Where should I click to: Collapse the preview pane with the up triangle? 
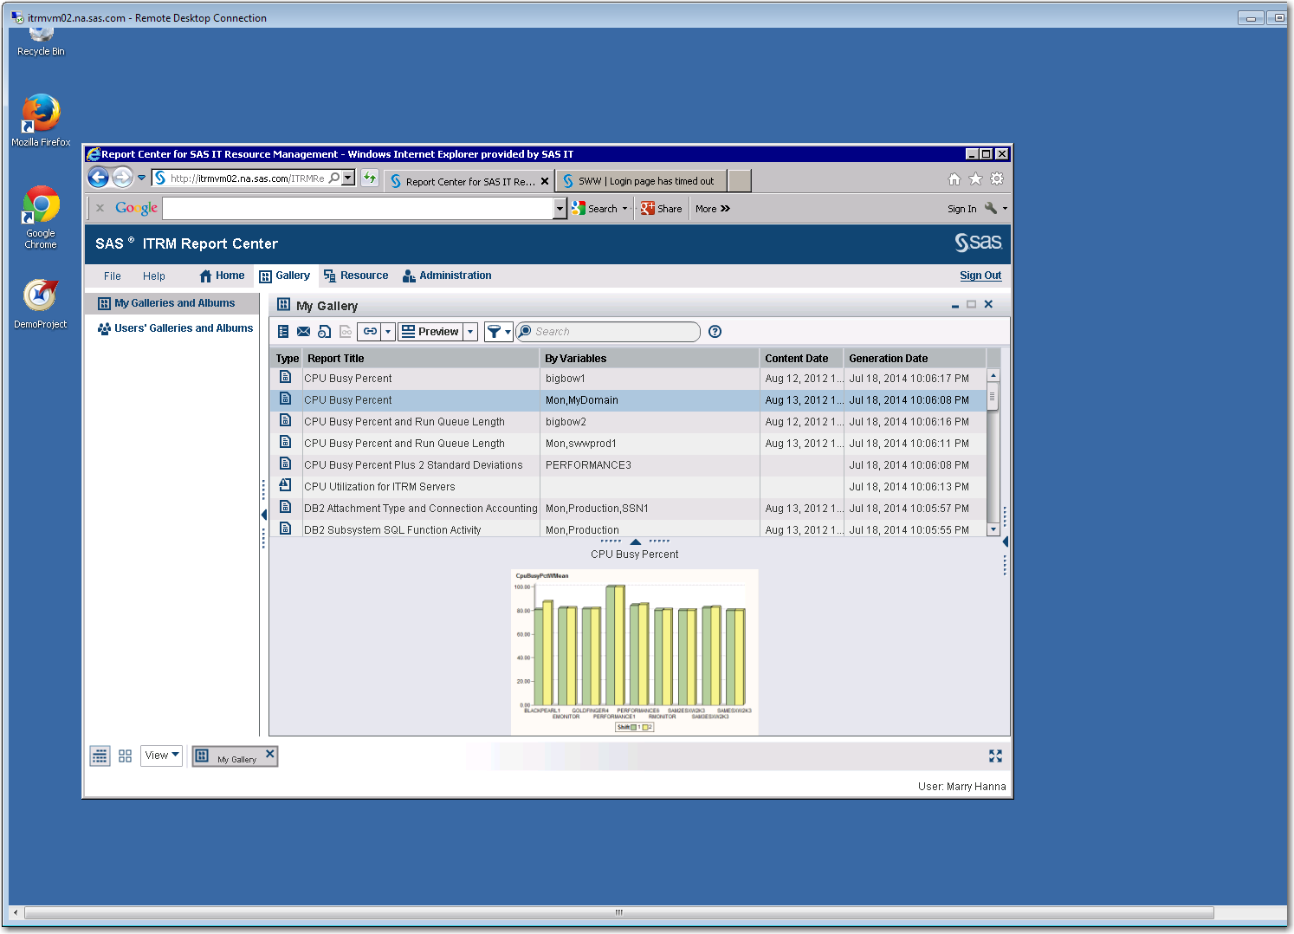click(x=636, y=542)
